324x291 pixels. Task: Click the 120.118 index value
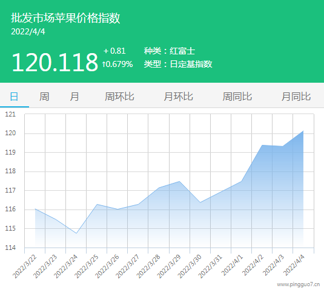coord(55,62)
